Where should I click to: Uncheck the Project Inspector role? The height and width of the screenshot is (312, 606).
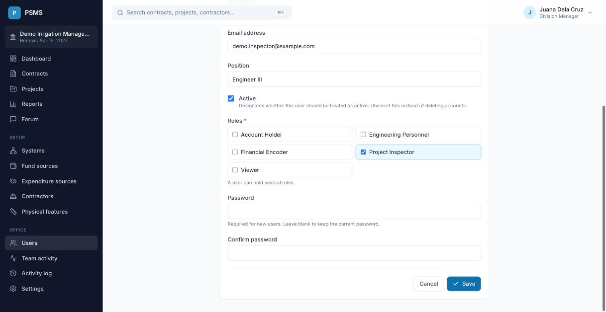pos(363,152)
